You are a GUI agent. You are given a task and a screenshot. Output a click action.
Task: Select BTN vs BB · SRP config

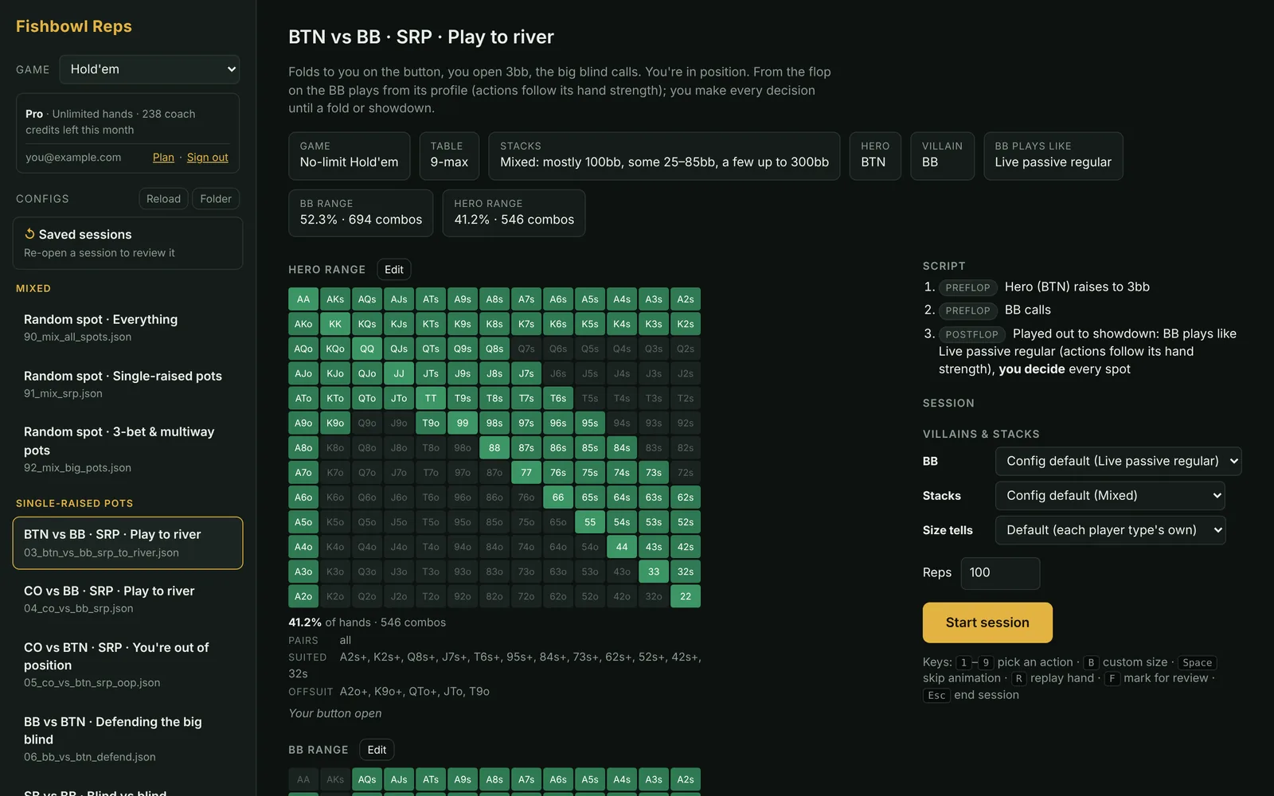(127, 543)
